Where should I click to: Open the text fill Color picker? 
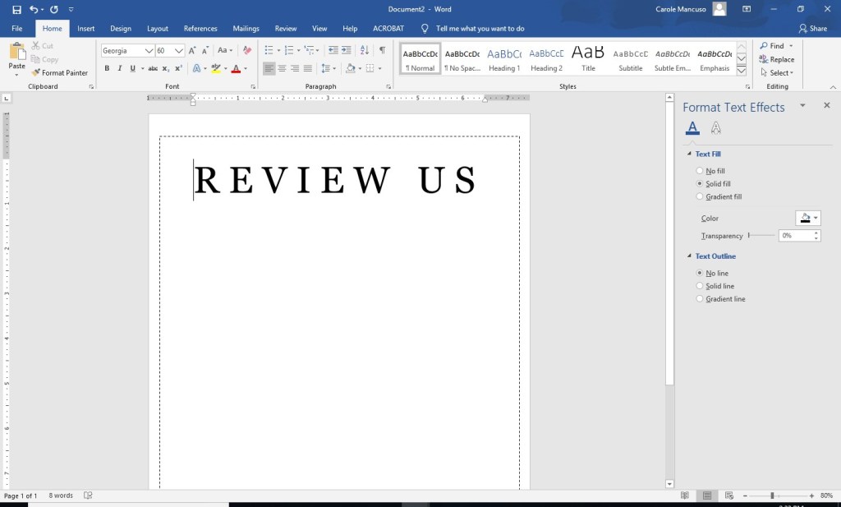(808, 219)
